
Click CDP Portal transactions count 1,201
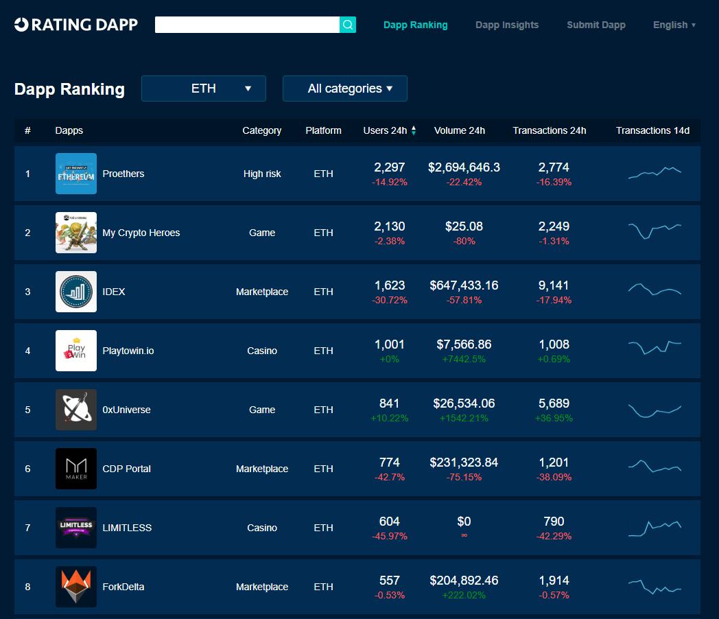(x=554, y=462)
